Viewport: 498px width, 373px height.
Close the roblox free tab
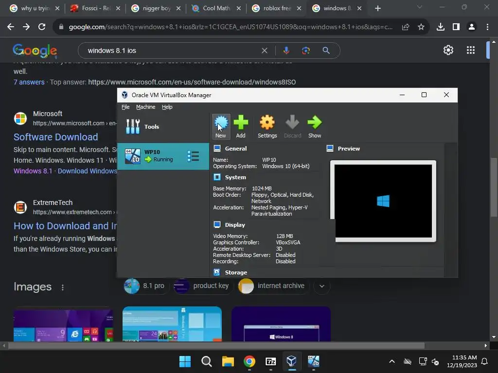point(299,8)
